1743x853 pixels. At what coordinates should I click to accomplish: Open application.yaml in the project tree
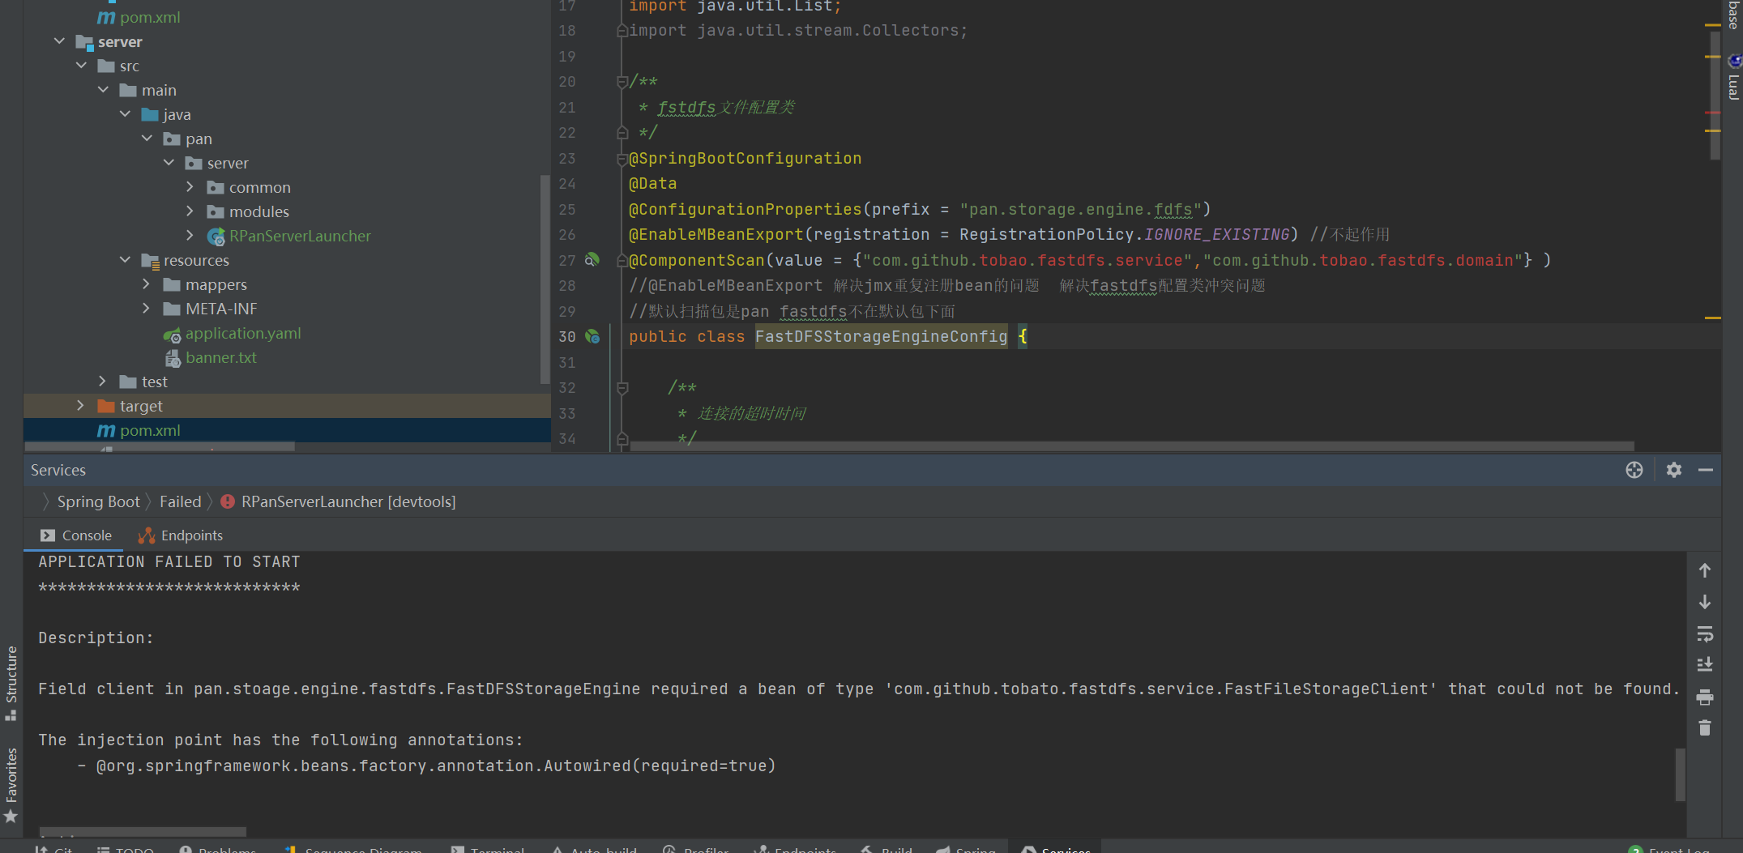(x=242, y=333)
